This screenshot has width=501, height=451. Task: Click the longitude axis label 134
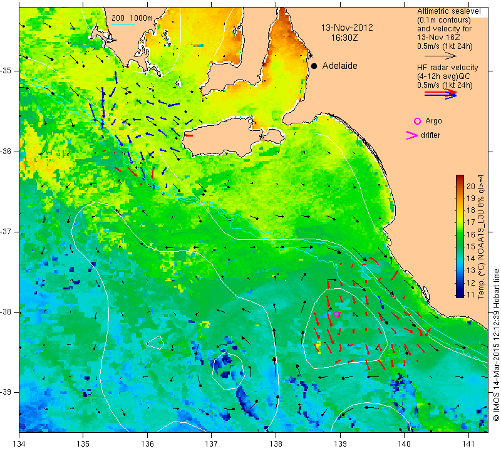point(19,444)
